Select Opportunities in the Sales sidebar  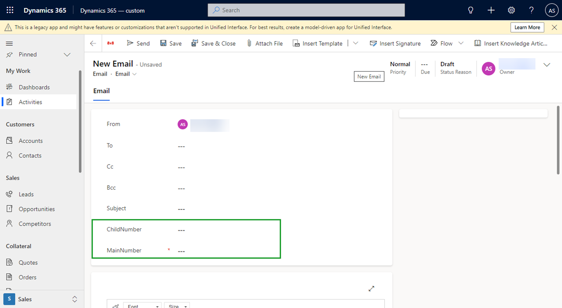click(x=37, y=209)
